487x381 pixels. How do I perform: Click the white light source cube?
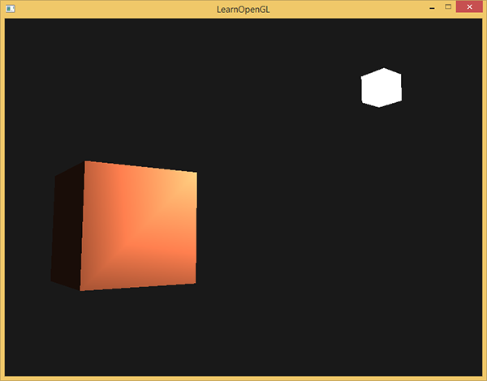[381, 88]
